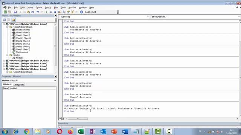Switch to the Categorized properties tab
241x135 pixels.
[x=19, y=84]
